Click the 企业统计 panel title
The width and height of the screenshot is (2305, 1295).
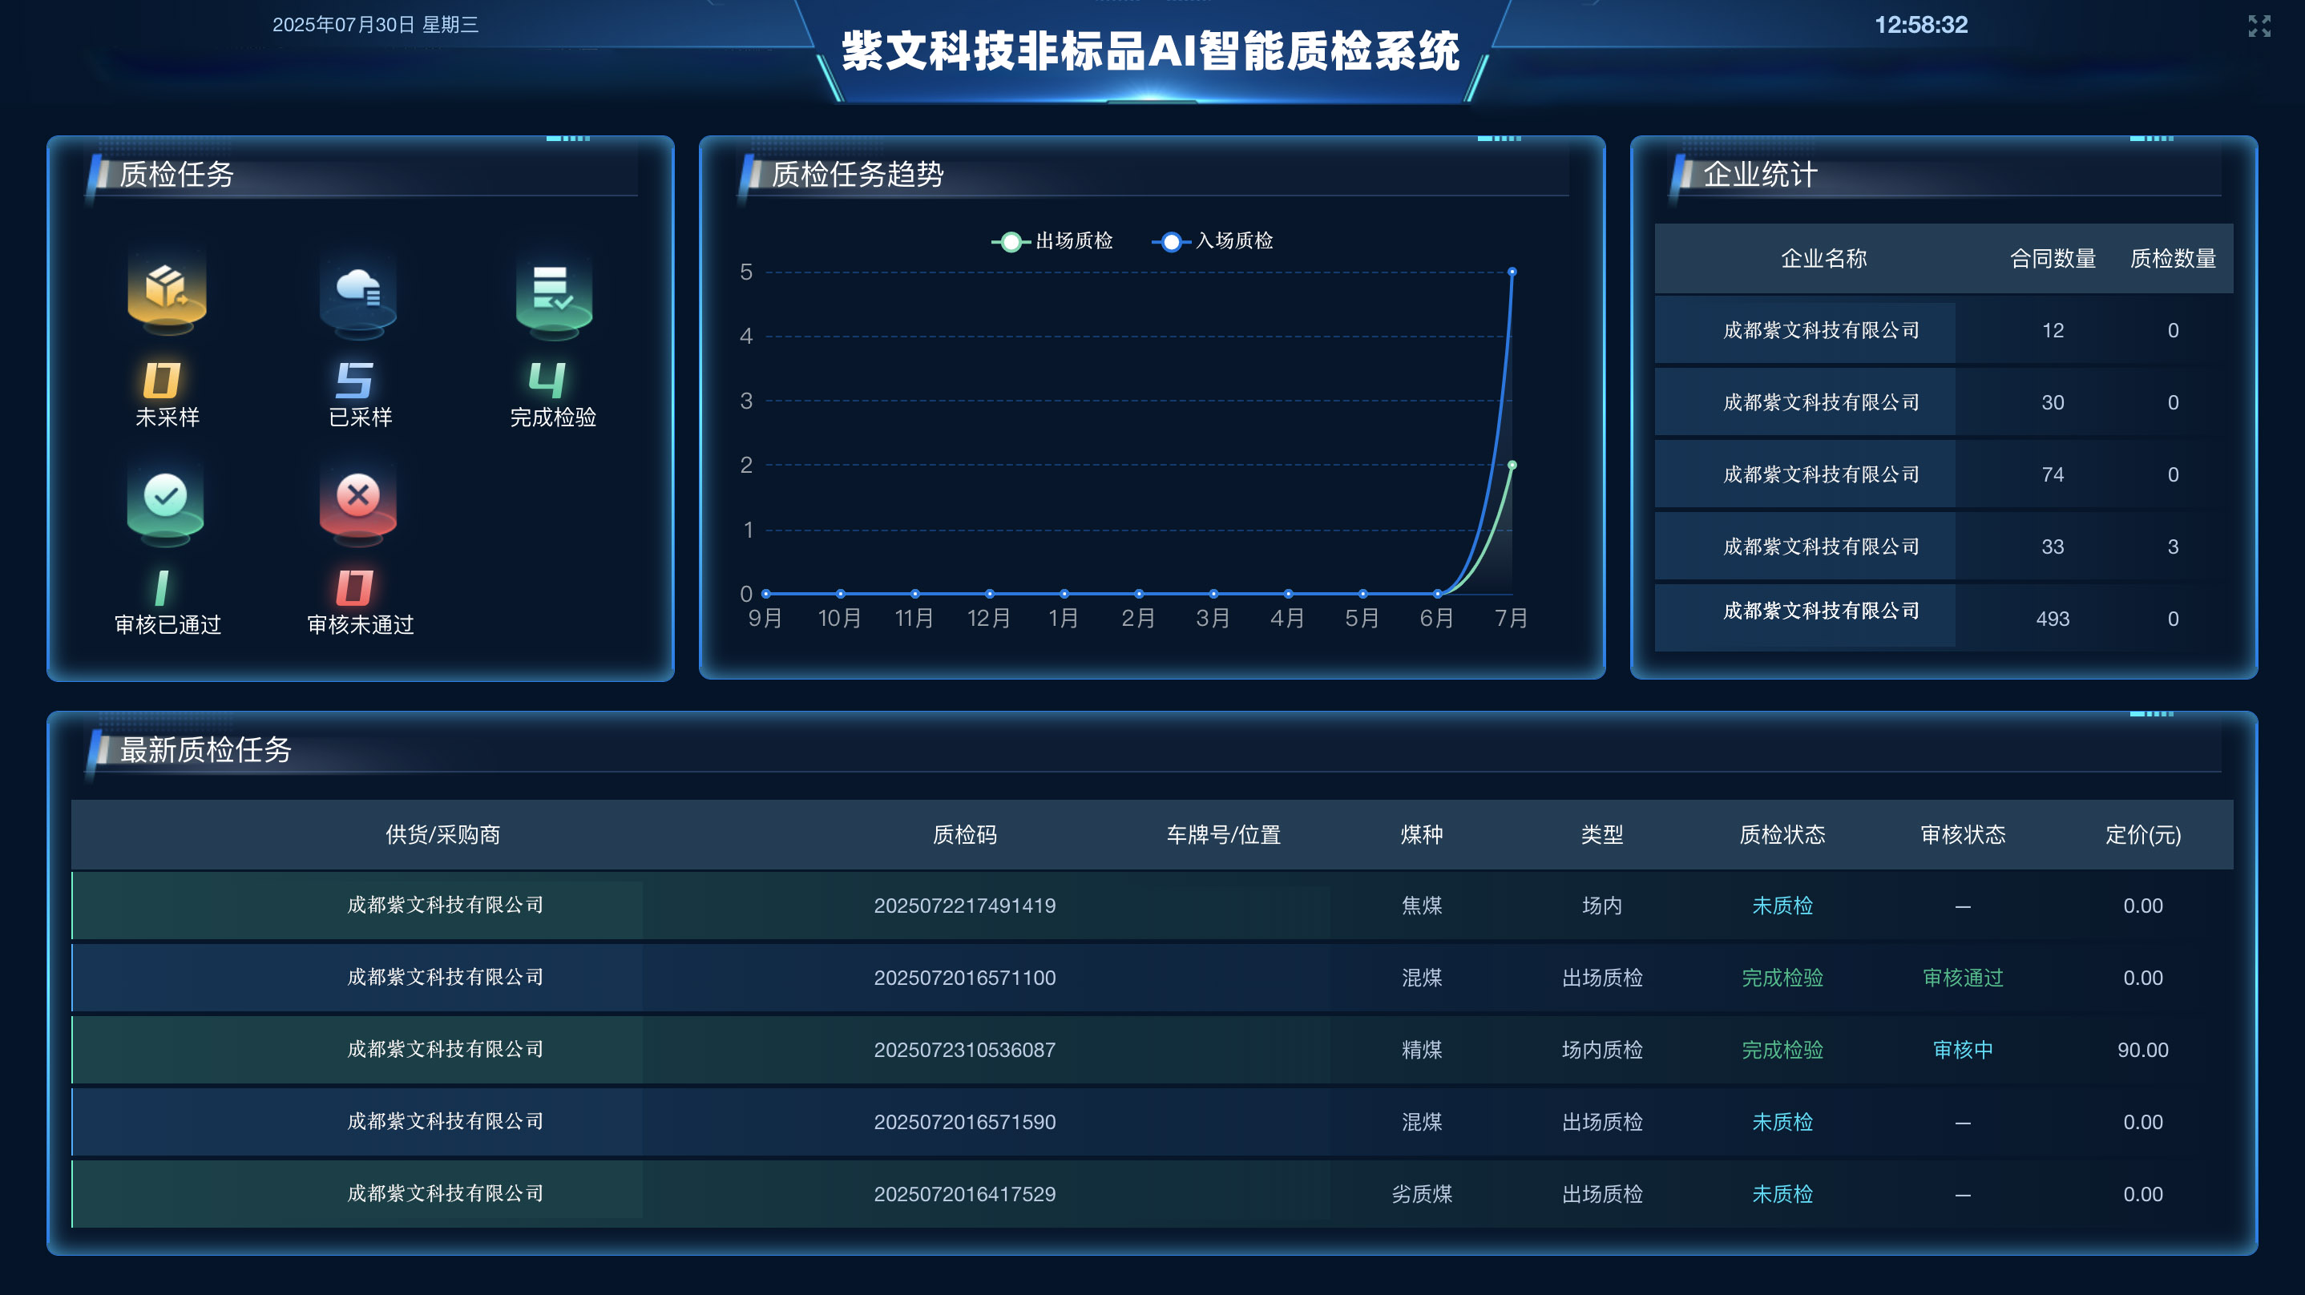tap(1759, 174)
